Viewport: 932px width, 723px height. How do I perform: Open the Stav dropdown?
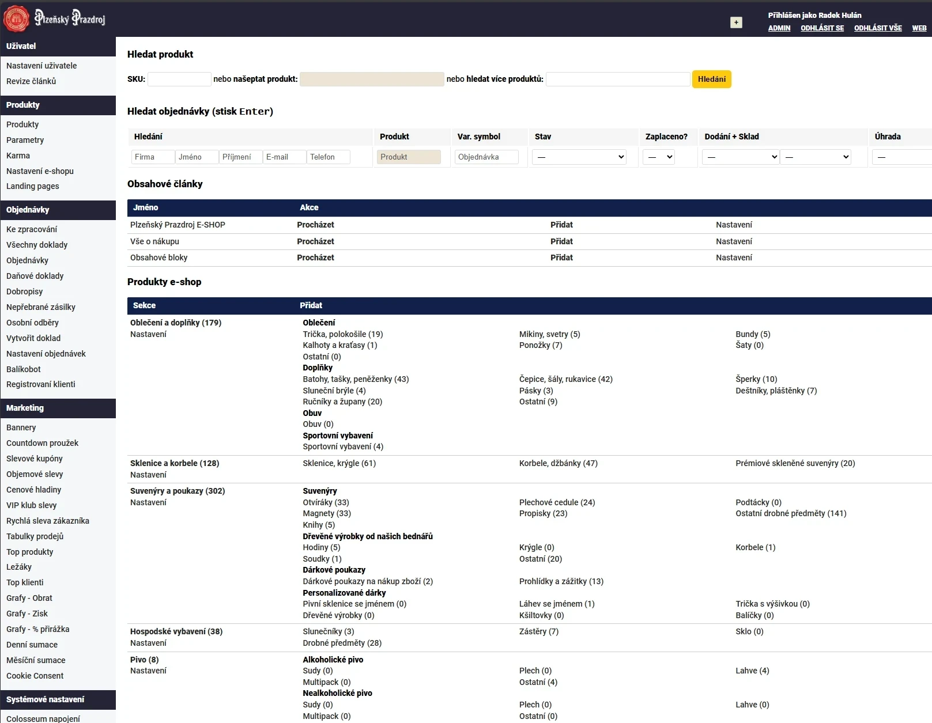tap(579, 157)
